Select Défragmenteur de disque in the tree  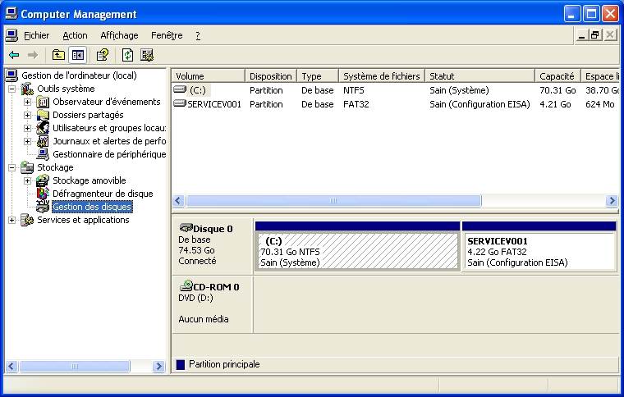tap(102, 194)
